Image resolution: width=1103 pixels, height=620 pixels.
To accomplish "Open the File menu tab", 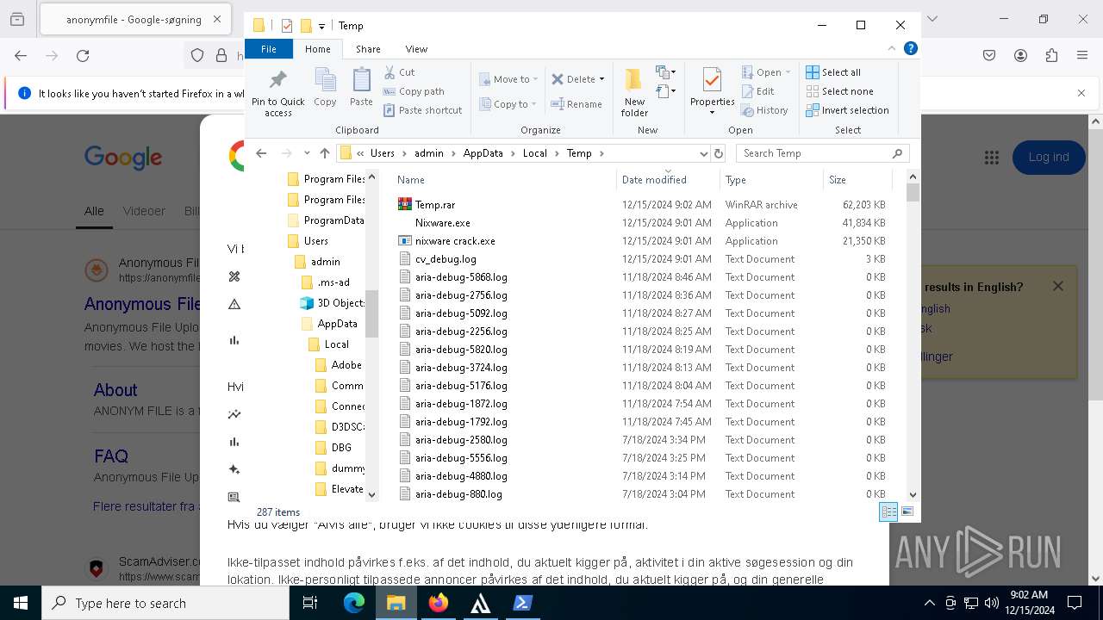I will (269, 49).
